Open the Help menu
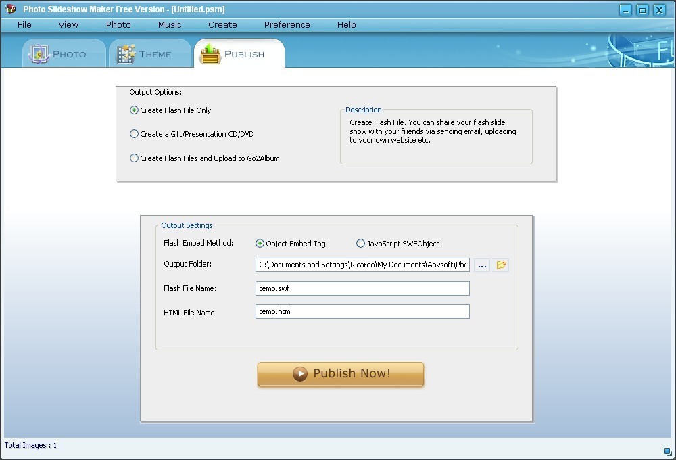The height and width of the screenshot is (460, 676). click(x=346, y=24)
